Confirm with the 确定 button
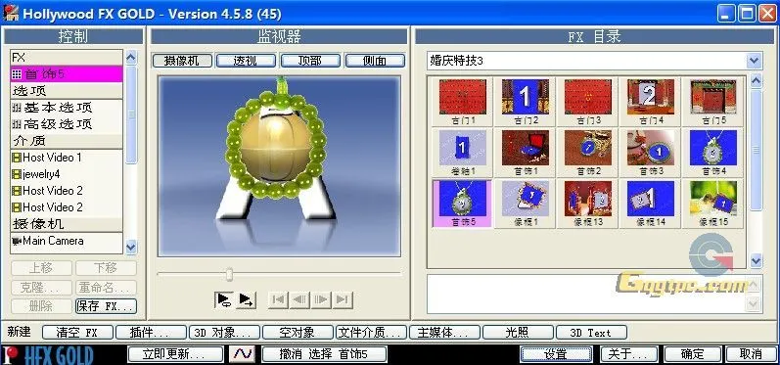This screenshot has width=780, height=365. [693, 354]
